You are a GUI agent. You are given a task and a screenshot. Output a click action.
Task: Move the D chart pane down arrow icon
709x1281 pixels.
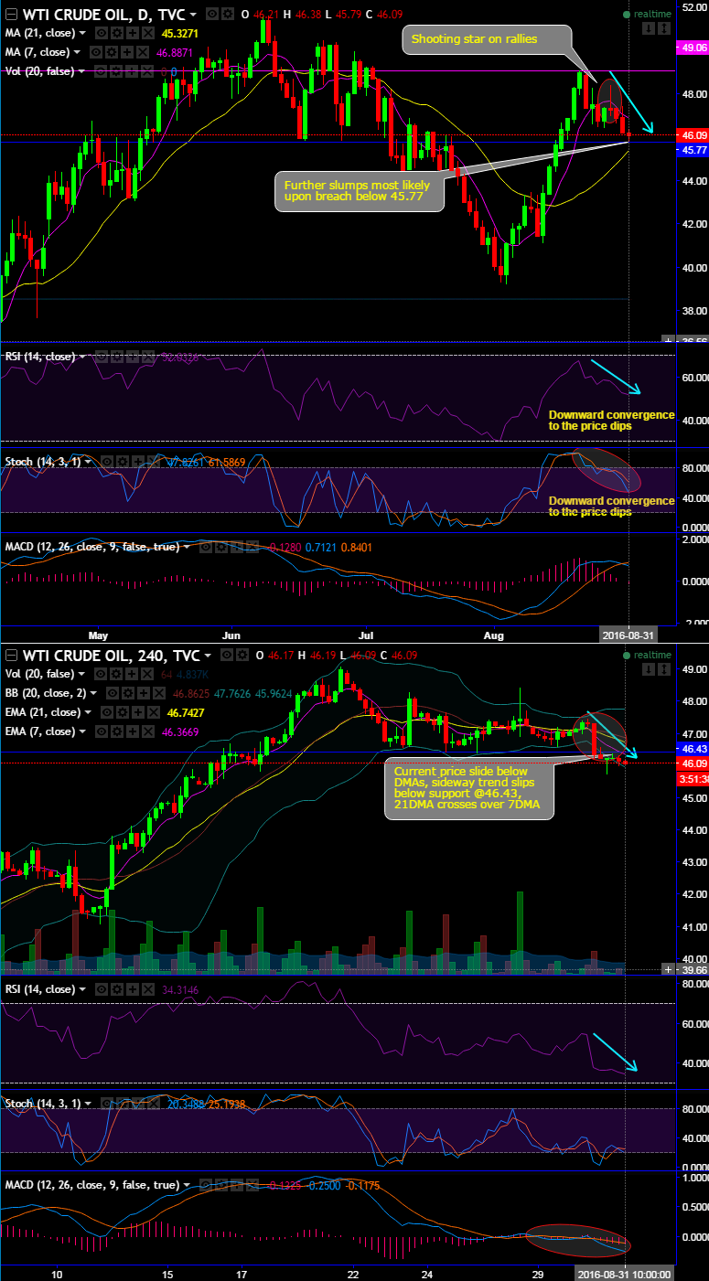pos(648,29)
